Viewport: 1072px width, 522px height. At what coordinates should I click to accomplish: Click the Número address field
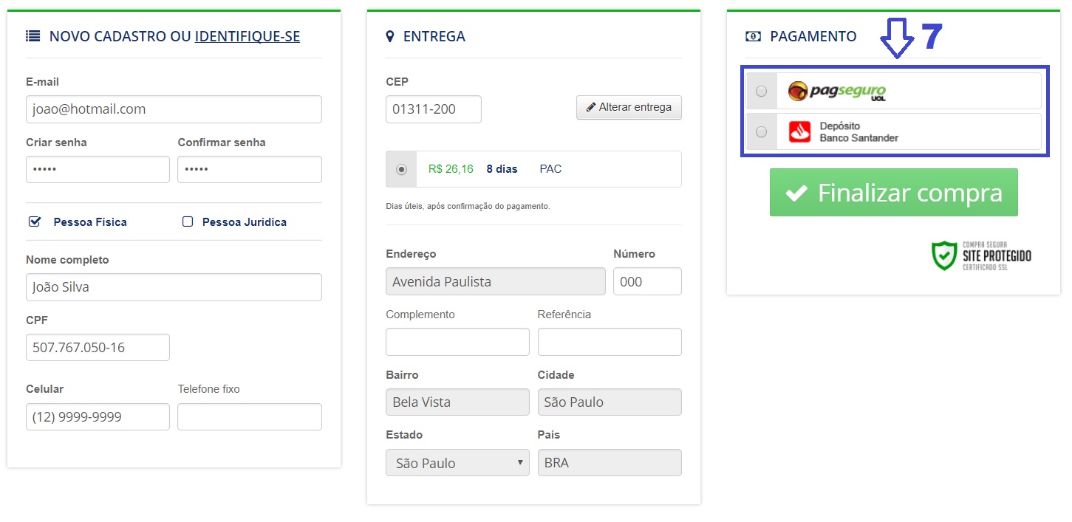(x=647, y=281)
